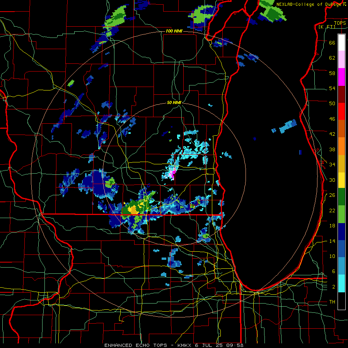Select the navy blue legend swatch
Image resolution: width=348 pixels, height=348 pixels.
point(341,232)
